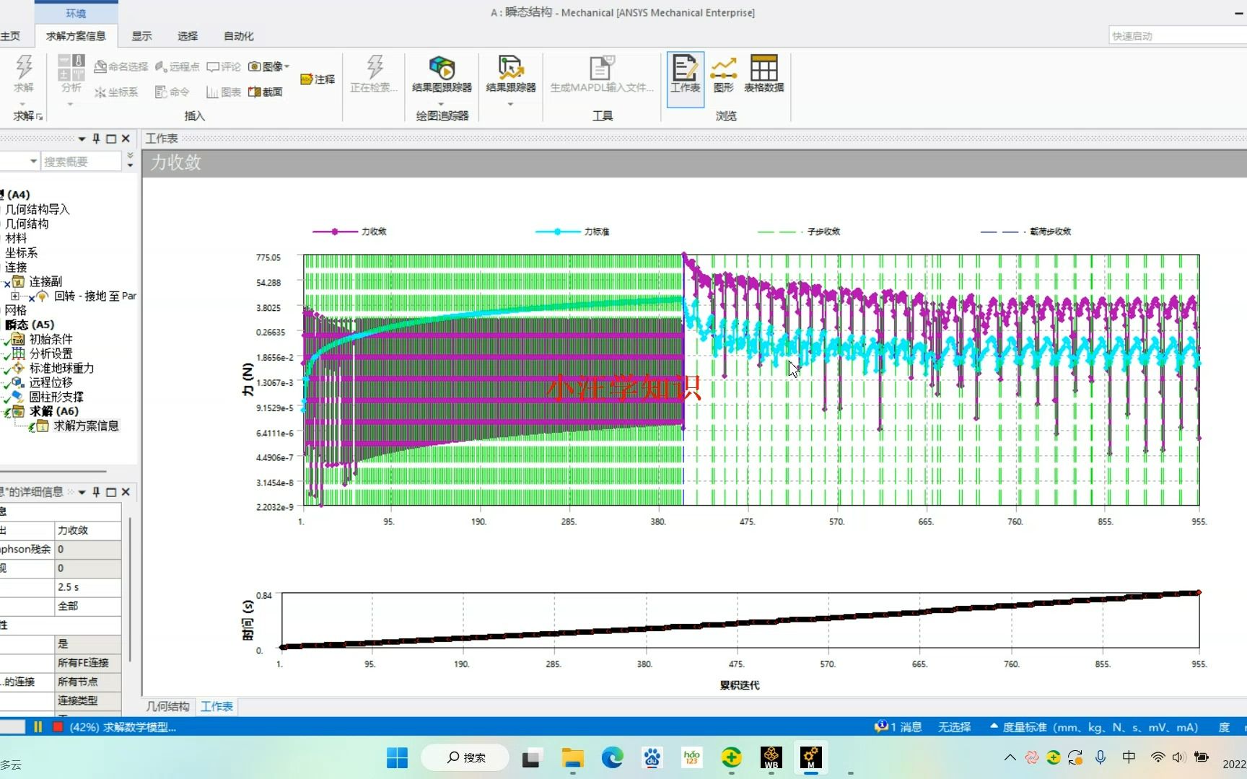Open the 结果图跟踪器 dropdown arrow
Image resolution: width=1247 pixels, height=779 pixels.
coord(441,103)
